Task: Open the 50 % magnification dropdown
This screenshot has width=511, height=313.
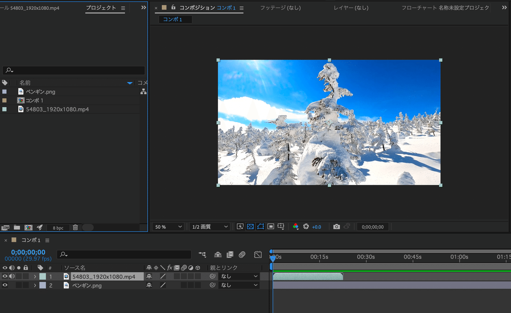Action: tap(168, 227)
